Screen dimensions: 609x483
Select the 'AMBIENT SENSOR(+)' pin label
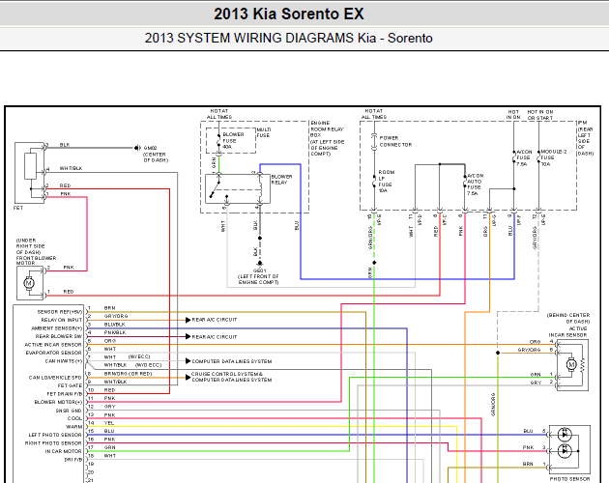[x=57, y=328]
